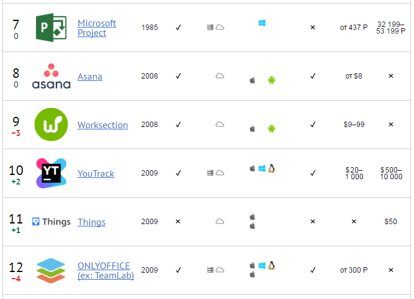
Task: Click the YouTrack YT logo
Action: (x=51, y=173)
